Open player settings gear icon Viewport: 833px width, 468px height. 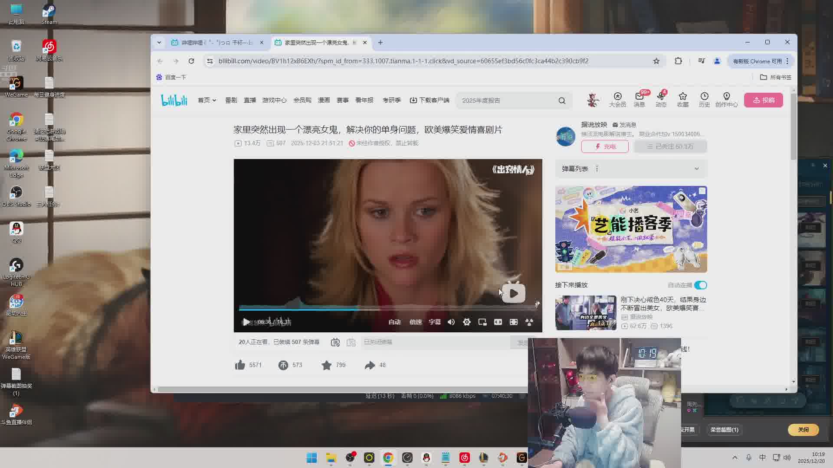(x=467, y=322)
